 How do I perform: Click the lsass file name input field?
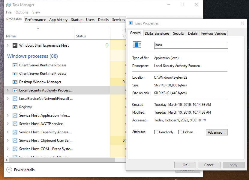point(191,45)
